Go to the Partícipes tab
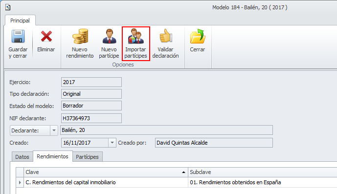 point(87,157)
